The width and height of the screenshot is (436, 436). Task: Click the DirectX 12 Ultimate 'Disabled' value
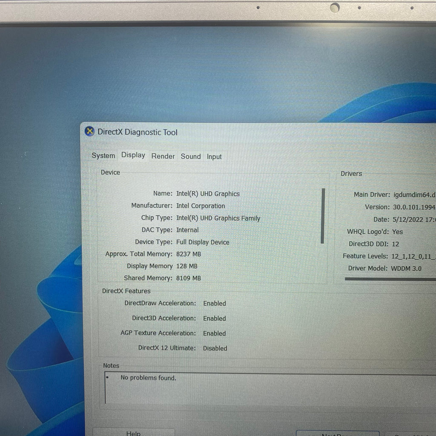[215, 348]
